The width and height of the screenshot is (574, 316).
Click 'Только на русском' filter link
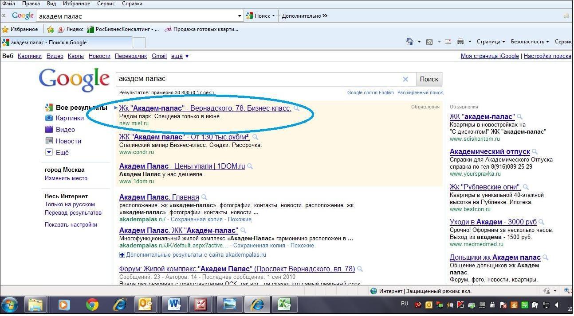70,204
